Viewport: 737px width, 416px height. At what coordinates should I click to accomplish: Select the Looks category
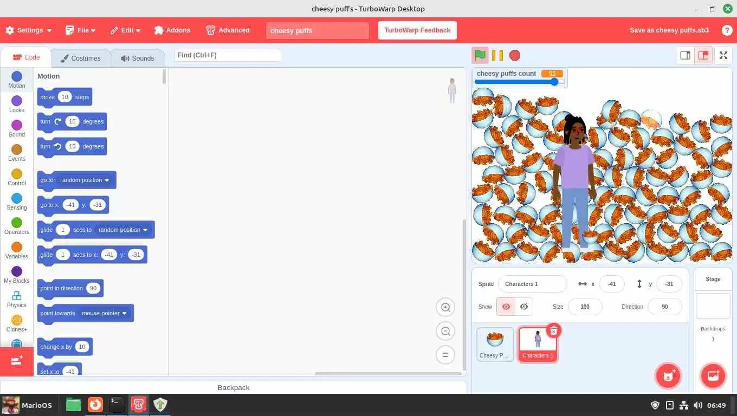[x=17, y=105]
